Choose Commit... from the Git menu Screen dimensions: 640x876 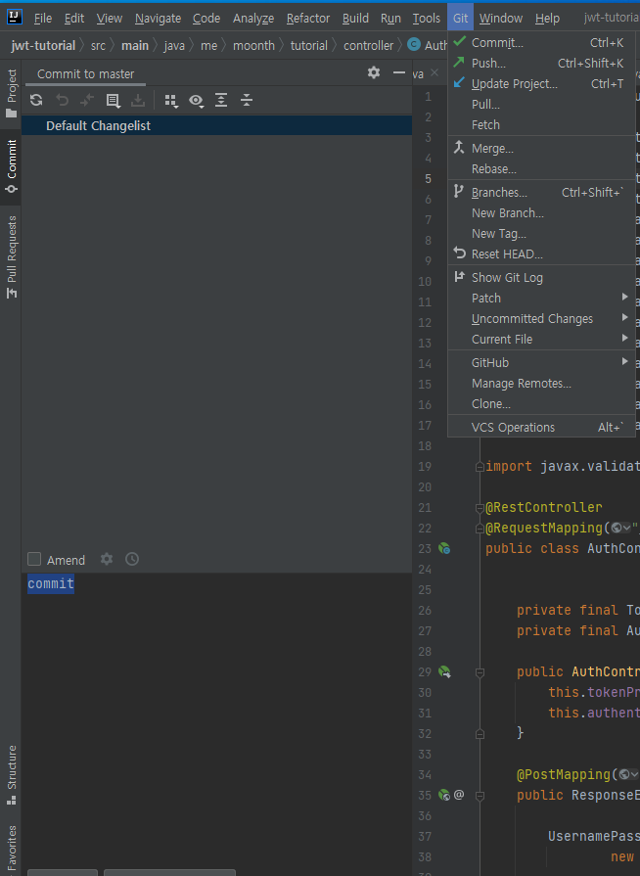pyautogui.click(x=542, y=42)
